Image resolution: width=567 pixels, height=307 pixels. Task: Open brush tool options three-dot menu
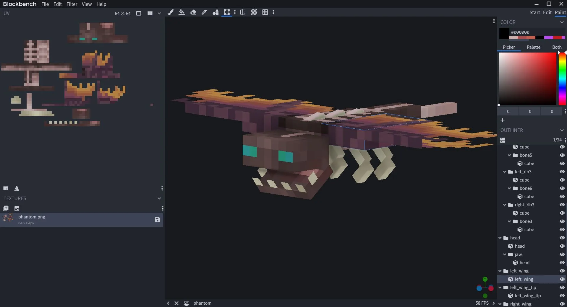tap(235, 12)
